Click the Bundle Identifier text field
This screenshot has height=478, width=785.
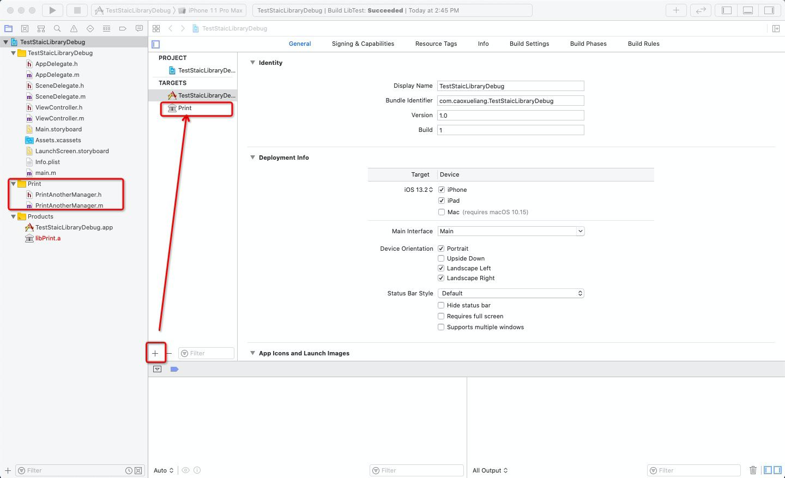coord(511,101)
